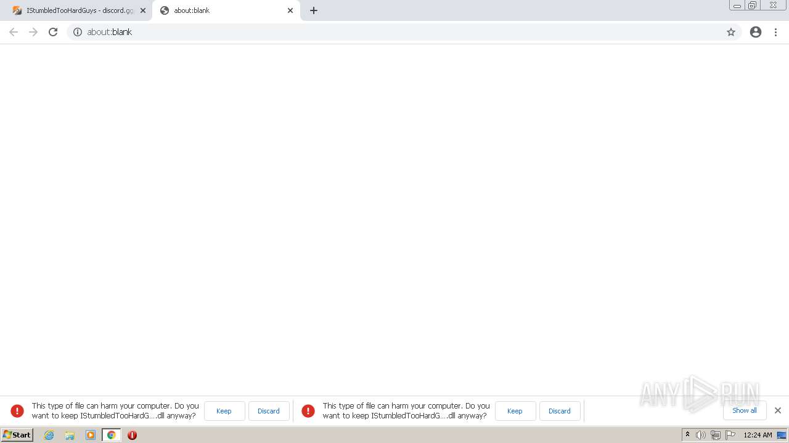Screen dimensions: 789x443
Task: Close the downloads bar
Action: pos(778,410)
